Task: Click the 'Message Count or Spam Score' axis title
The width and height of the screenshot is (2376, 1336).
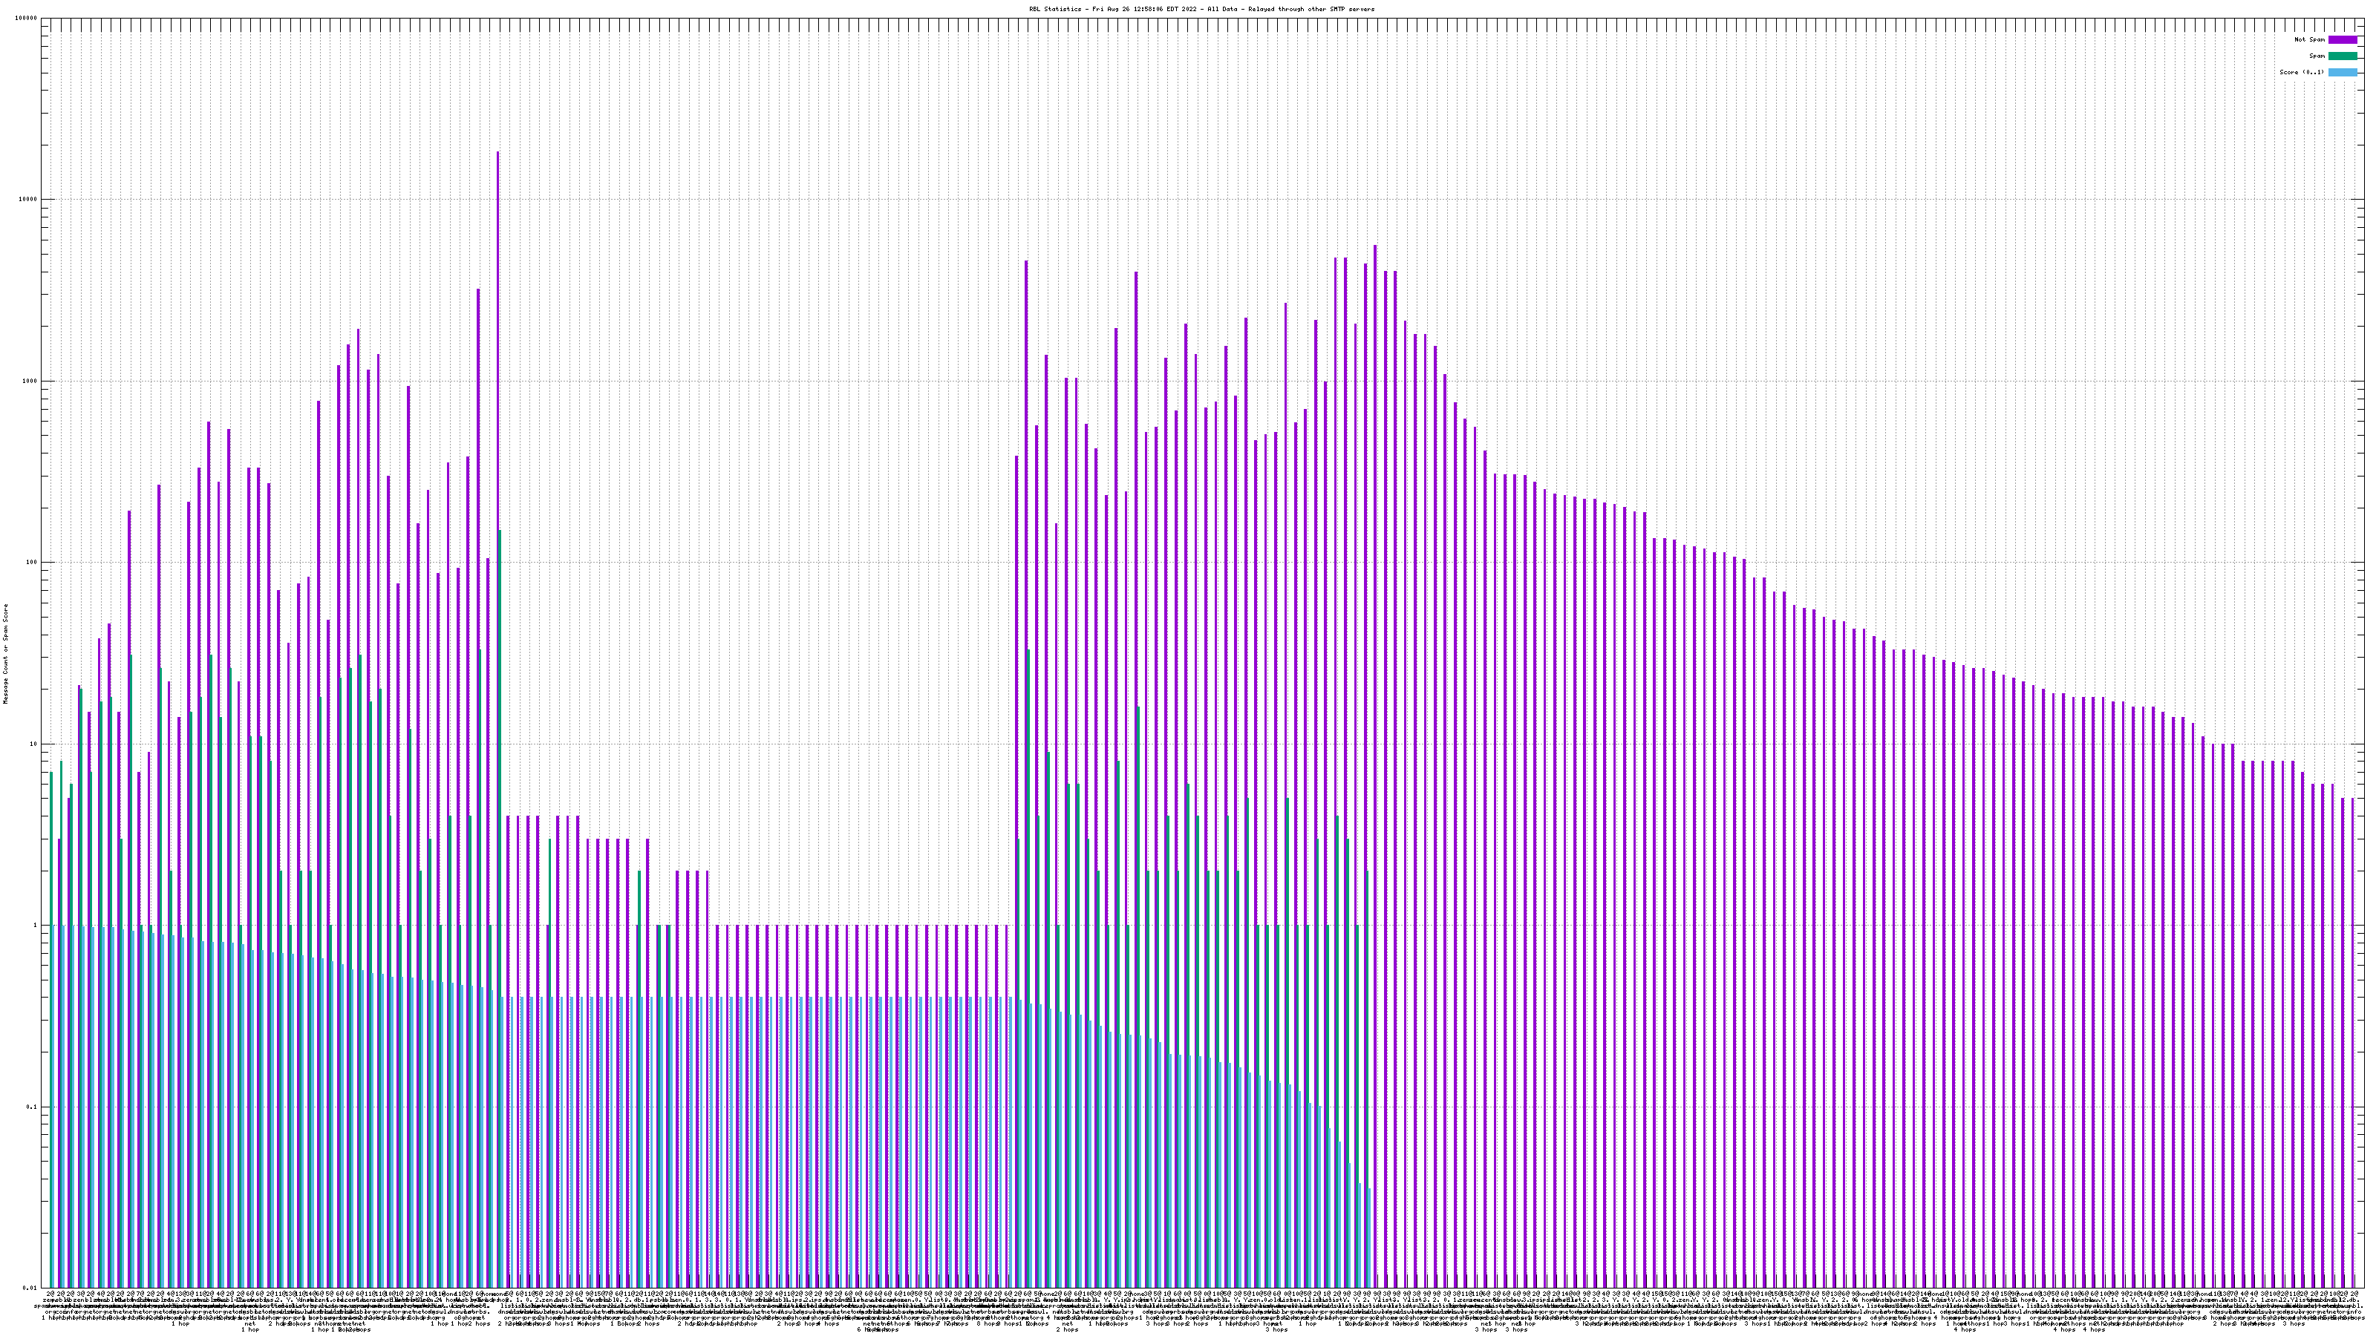Action: 5,653
